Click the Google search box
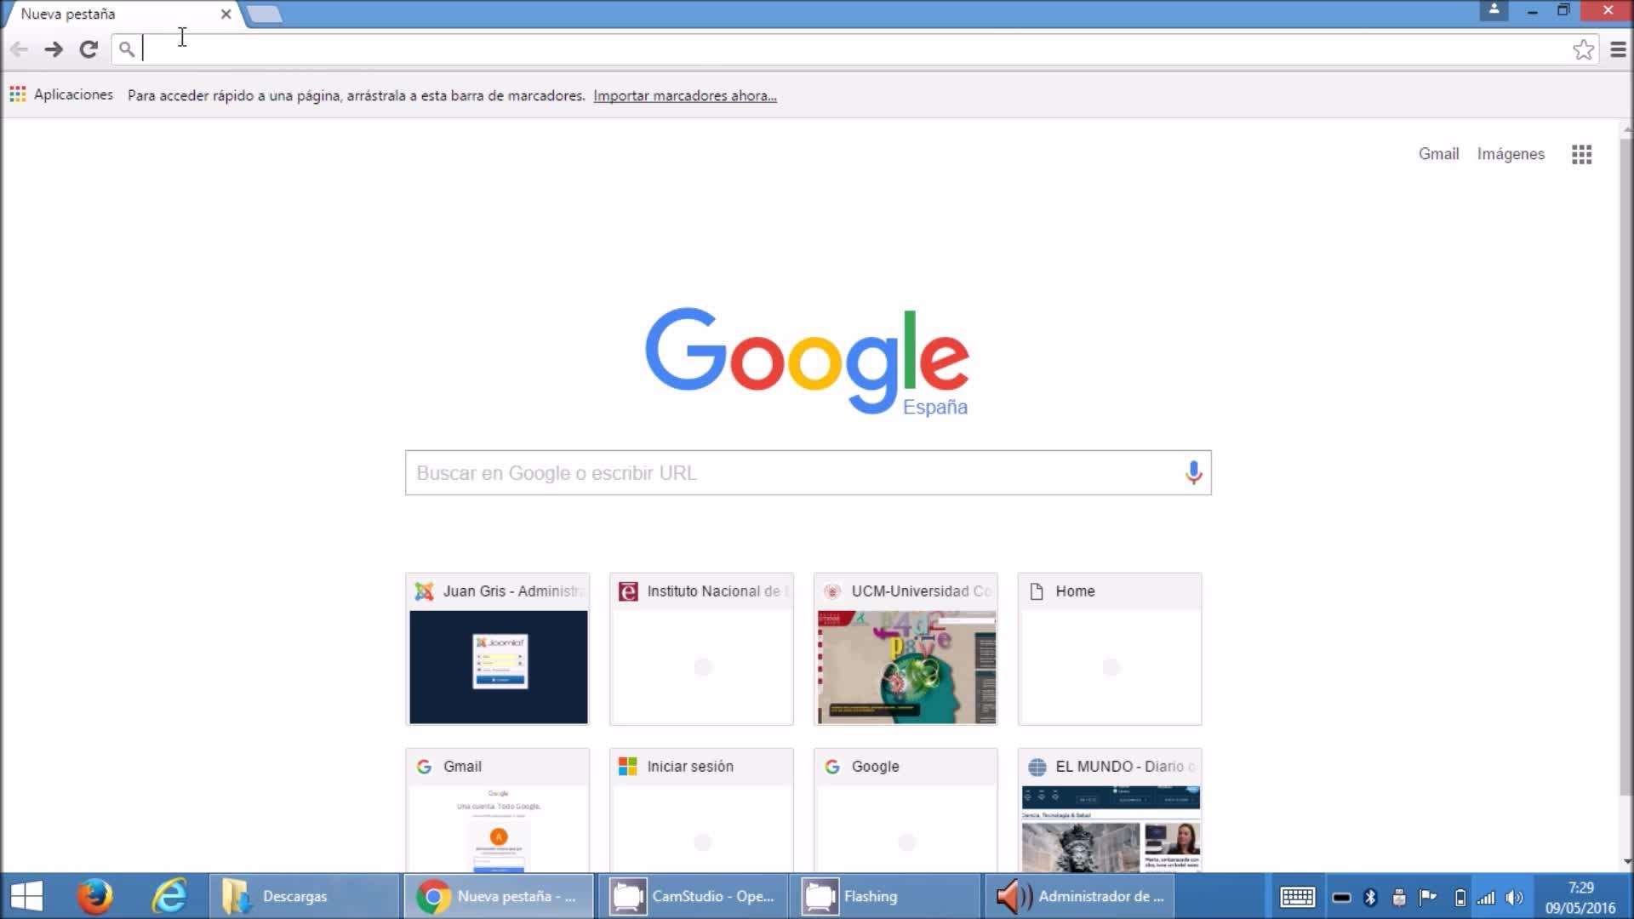Viewport: 1634px width, 919px height. point(791,473)
